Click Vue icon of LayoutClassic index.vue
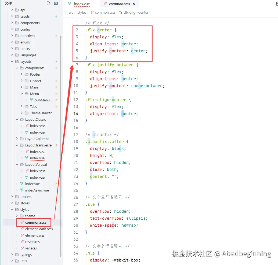 pyautogui.click(x=27, y=132)
